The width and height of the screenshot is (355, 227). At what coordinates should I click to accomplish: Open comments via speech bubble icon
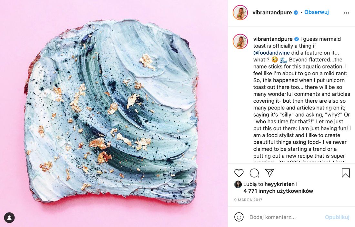point(254,173)
